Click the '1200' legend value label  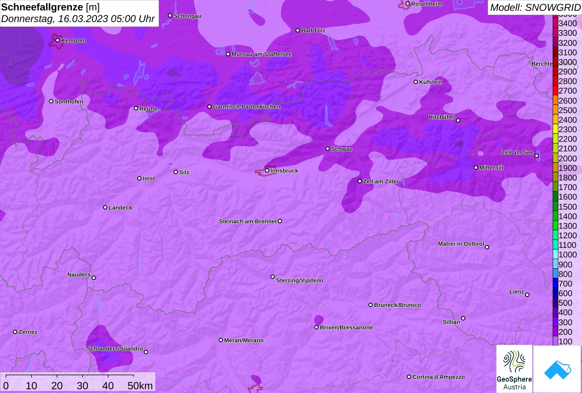pos(568,235)
